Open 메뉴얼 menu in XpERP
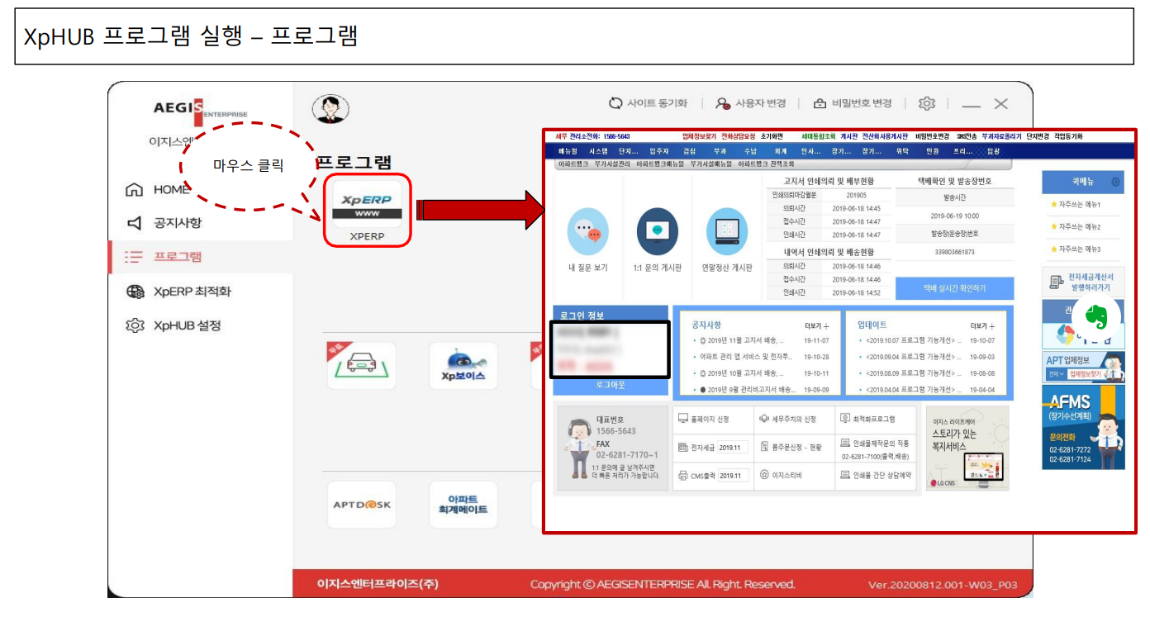 pos(568,151)
